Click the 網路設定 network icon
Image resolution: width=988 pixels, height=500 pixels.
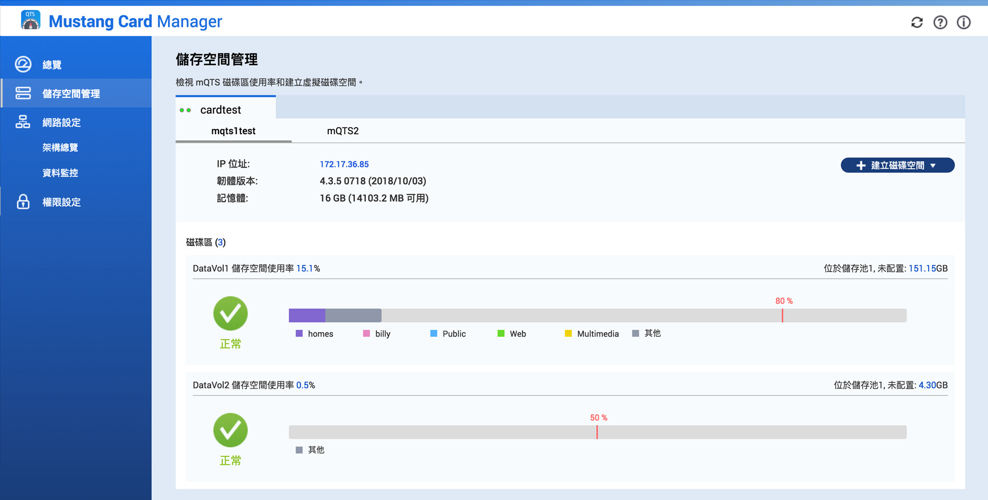[23, 122]
